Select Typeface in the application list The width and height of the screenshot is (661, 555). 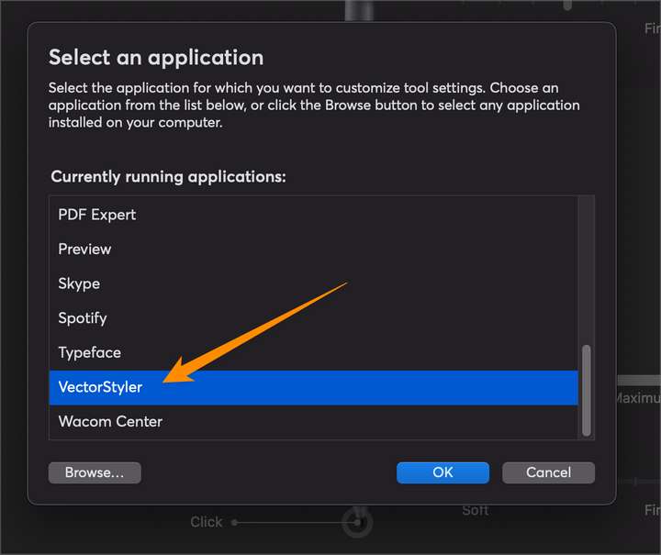tap(313, 353)
